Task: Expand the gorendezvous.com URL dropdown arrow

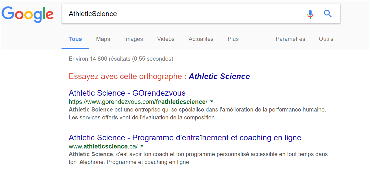Action: 212,101
